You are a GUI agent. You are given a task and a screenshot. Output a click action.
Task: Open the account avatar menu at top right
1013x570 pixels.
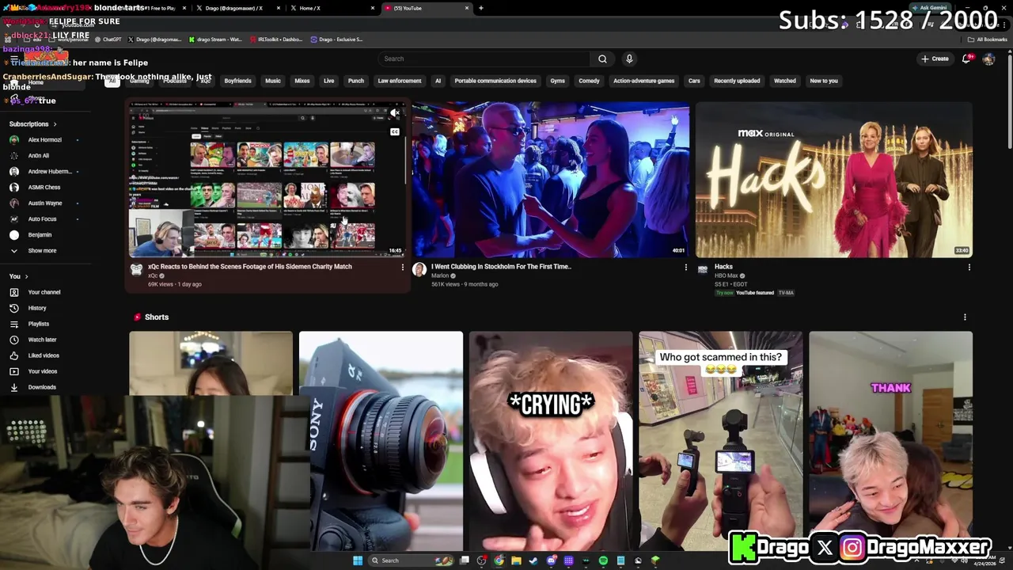pos(988,59)
